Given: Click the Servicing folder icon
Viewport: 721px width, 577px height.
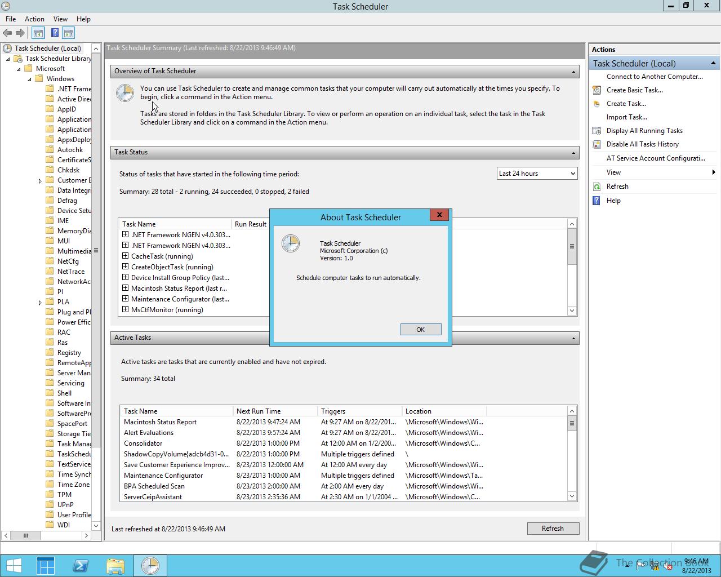Looking at the screenshot, I should pos(50,383).
